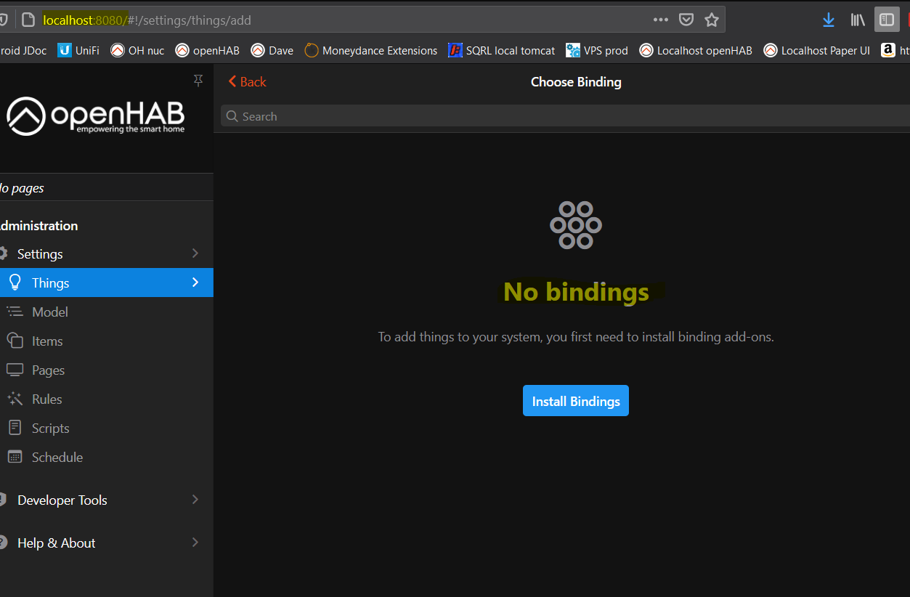The height and width of the screenshot is (597, 910).
Task: Go Back using the red Back link
Action: [247, 81]
